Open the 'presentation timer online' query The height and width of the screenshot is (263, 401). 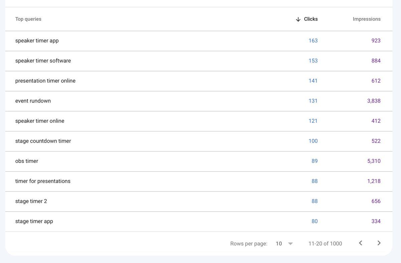pyautogui.click(x=45, y=81)
